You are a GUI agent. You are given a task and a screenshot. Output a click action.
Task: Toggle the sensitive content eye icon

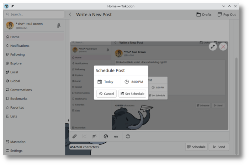94,136
